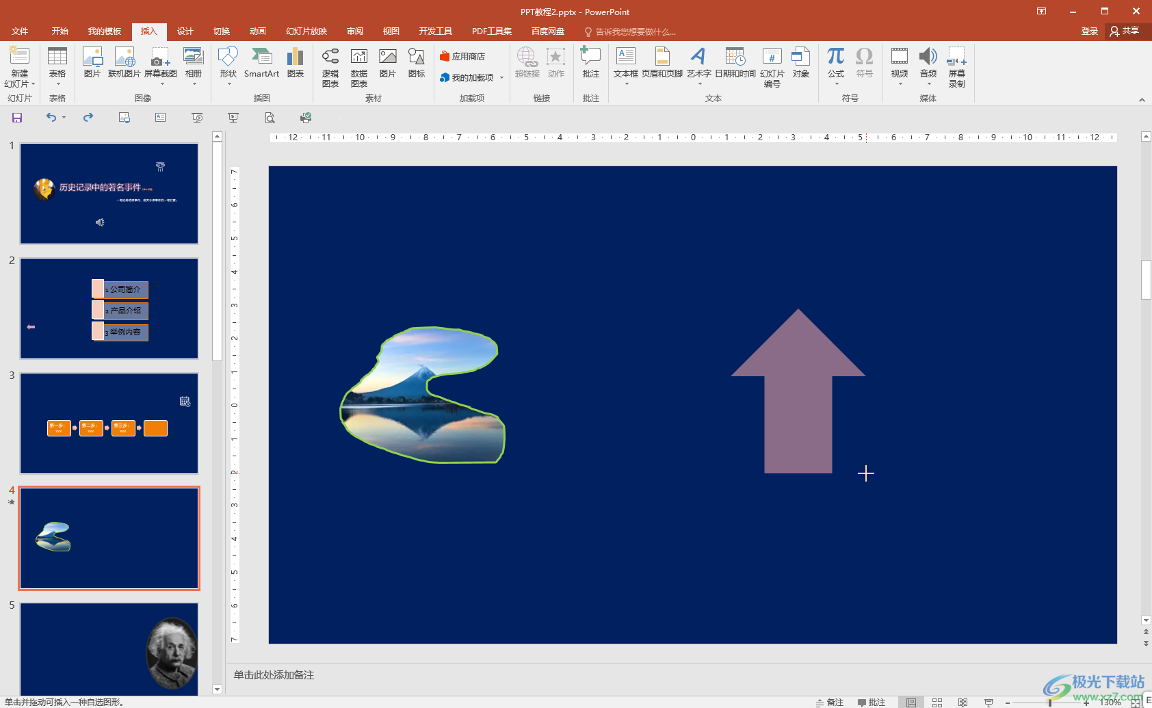Switch to Normal view in status bar

tap(911, 703)
